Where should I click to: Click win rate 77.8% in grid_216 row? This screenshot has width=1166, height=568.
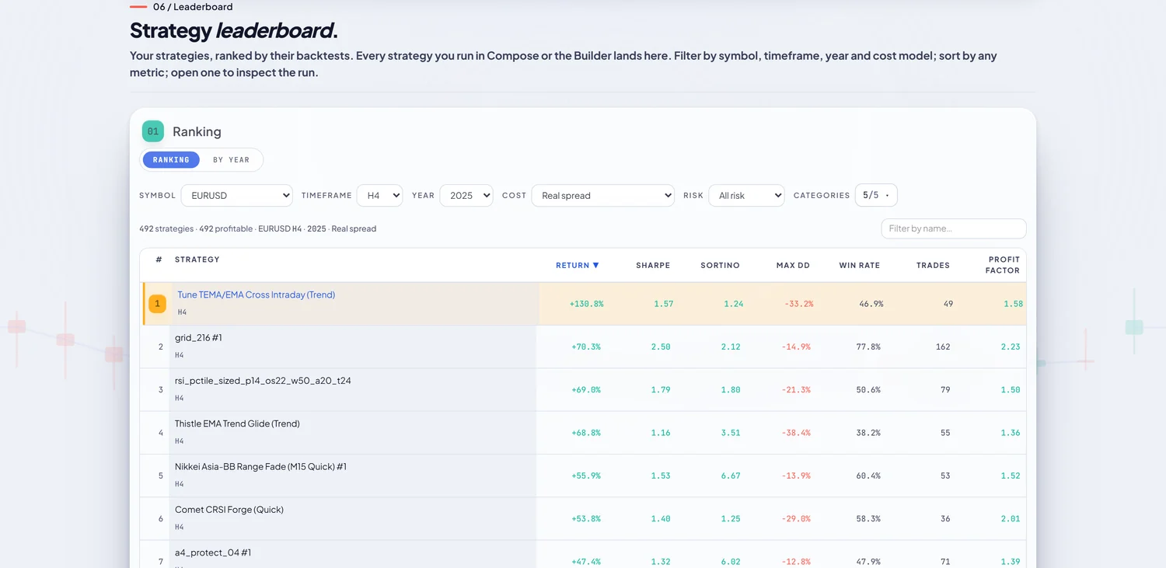point(868,347)
